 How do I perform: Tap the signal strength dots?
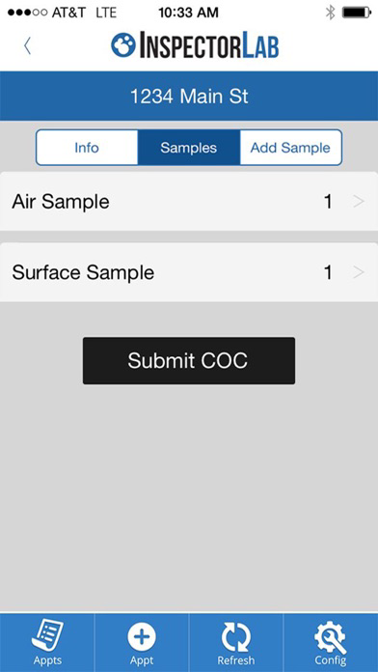(27, 13)
